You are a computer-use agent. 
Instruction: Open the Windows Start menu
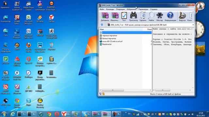(4, 114)
